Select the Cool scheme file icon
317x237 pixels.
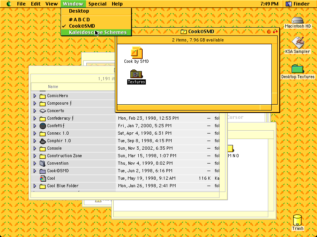coord(42,179)
